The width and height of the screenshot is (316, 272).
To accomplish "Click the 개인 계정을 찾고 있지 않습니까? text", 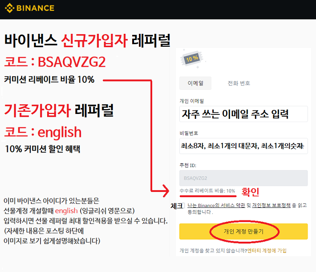I will (213, 251).
